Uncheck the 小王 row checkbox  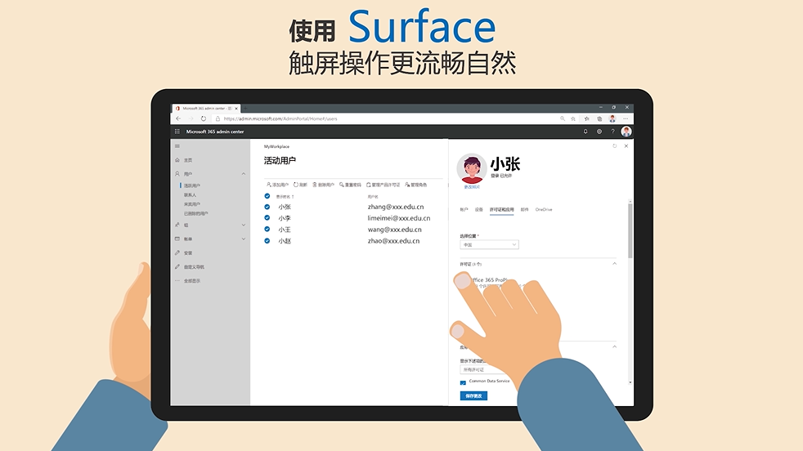tap(267, 230)
